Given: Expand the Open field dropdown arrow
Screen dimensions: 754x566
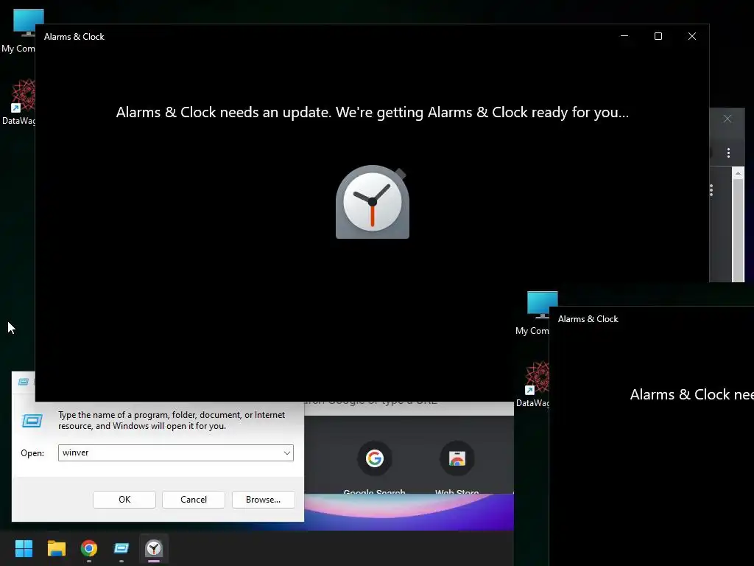Looking at the screenshot, I should (x=286, y=453).
